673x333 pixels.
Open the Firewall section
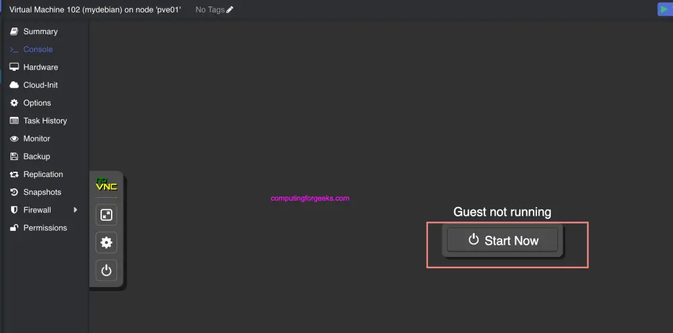37,210
